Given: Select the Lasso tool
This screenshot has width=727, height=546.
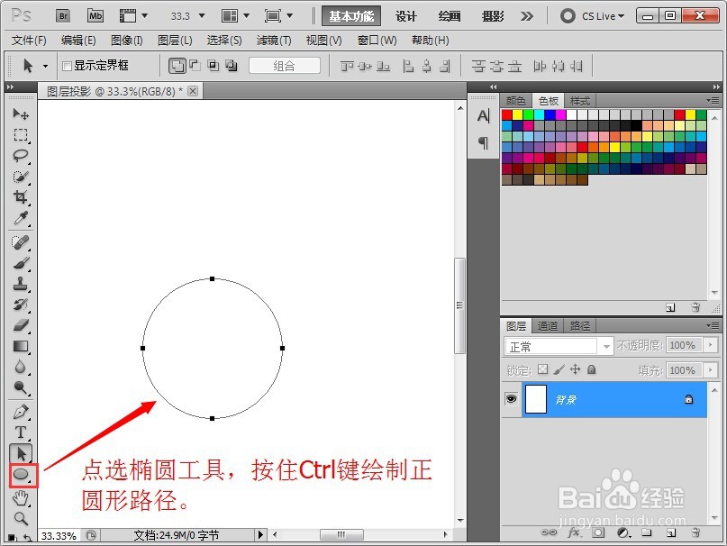Looking at the screenshot, I should (21, 155).
